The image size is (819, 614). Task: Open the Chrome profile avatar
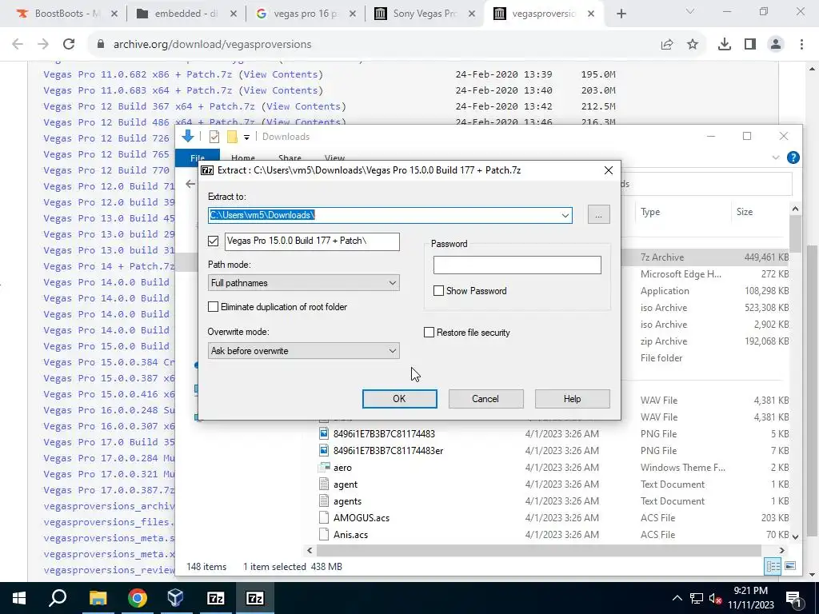pos(776,45)
